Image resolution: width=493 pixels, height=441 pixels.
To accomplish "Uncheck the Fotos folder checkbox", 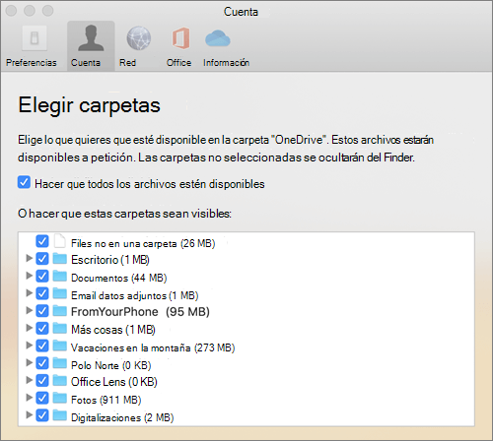I will (42, 398).
